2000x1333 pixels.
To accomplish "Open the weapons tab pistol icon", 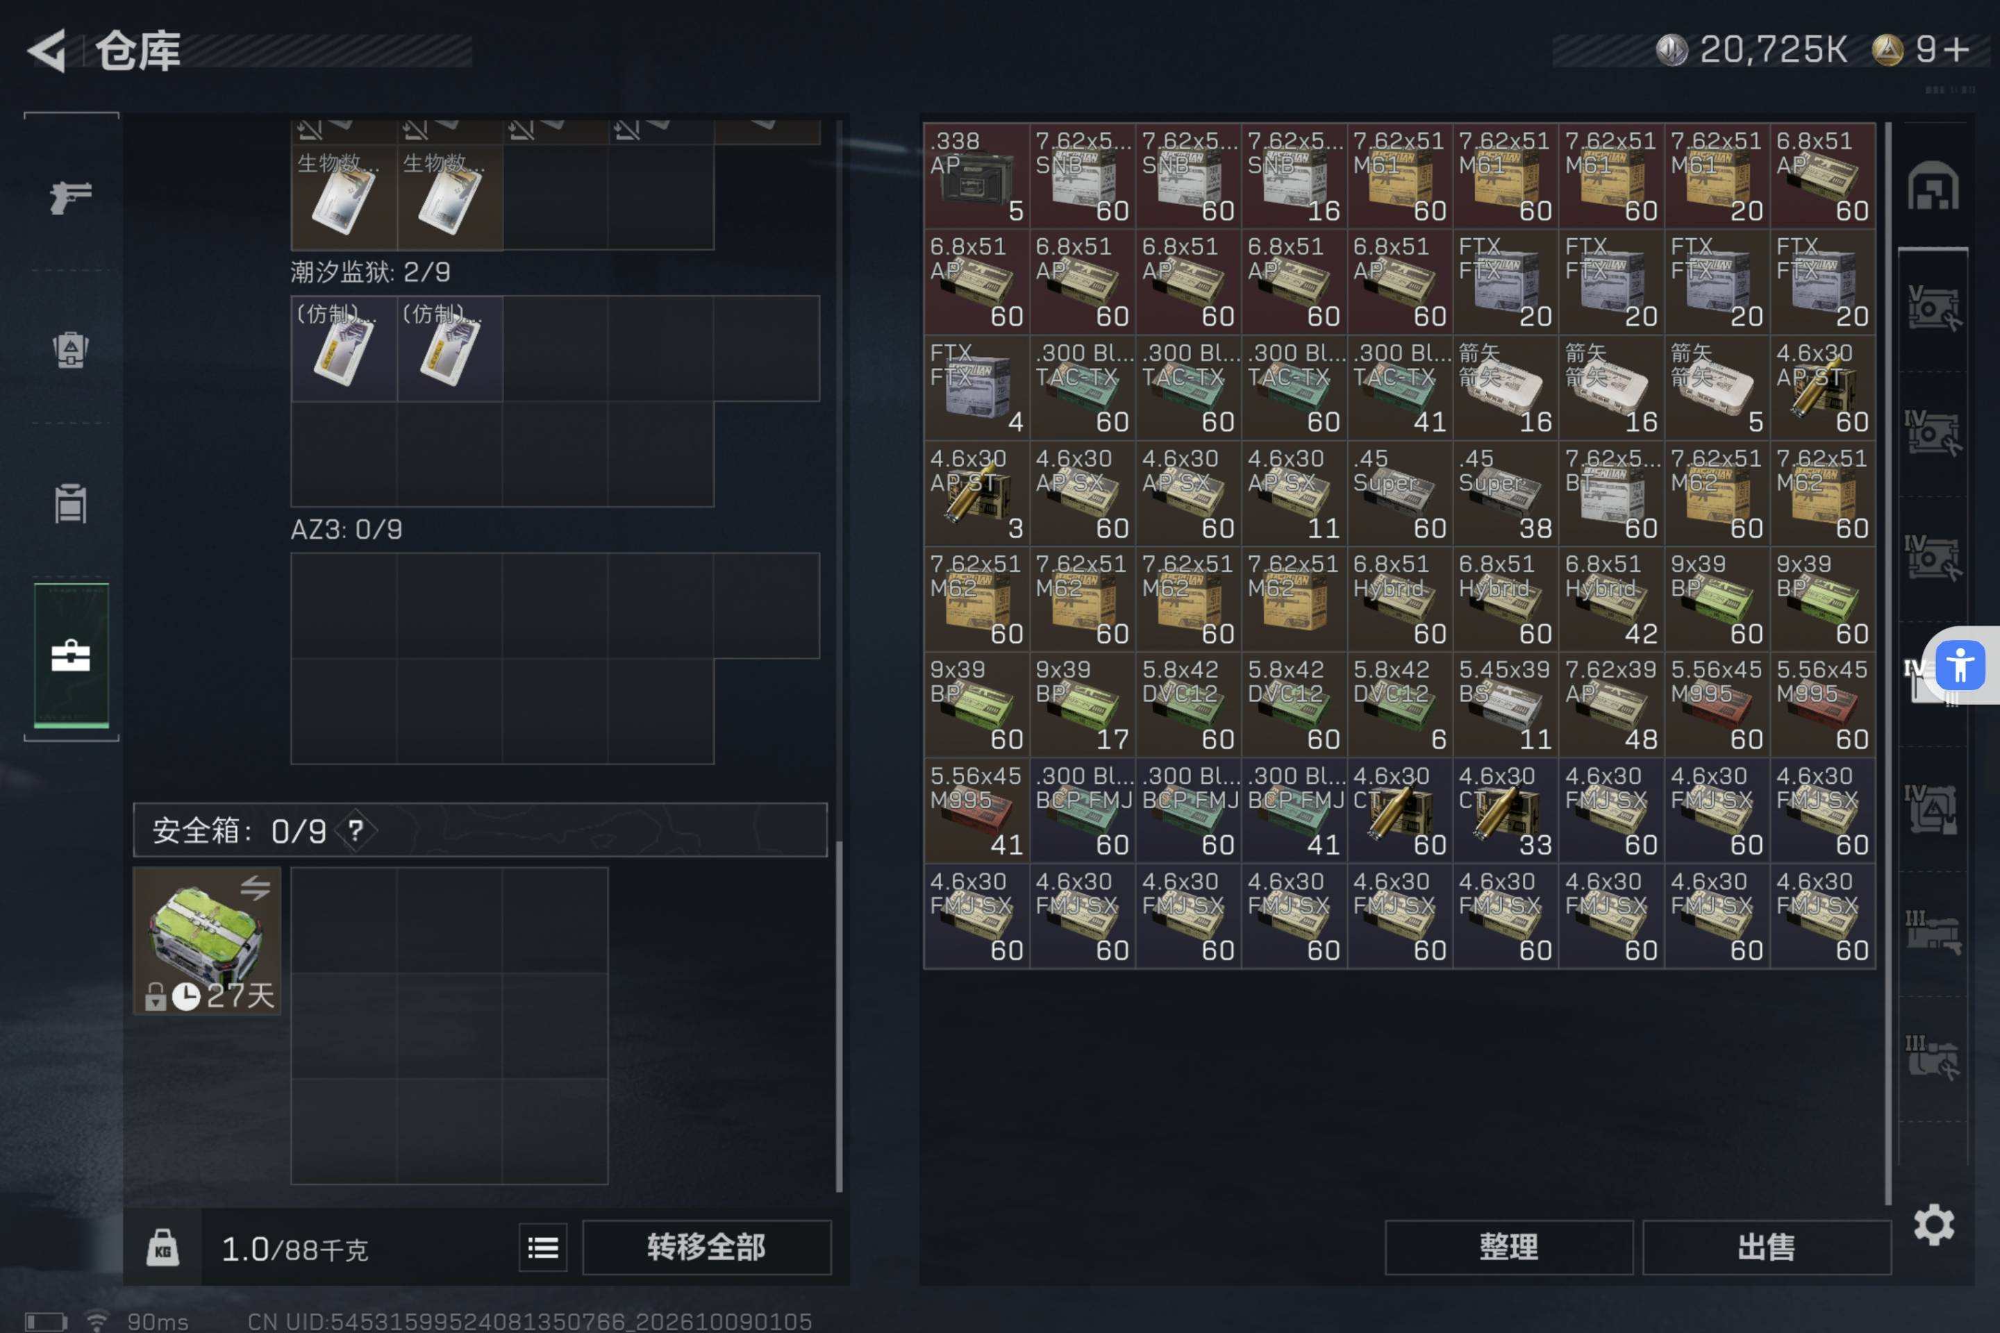I will tap(71, 197).
